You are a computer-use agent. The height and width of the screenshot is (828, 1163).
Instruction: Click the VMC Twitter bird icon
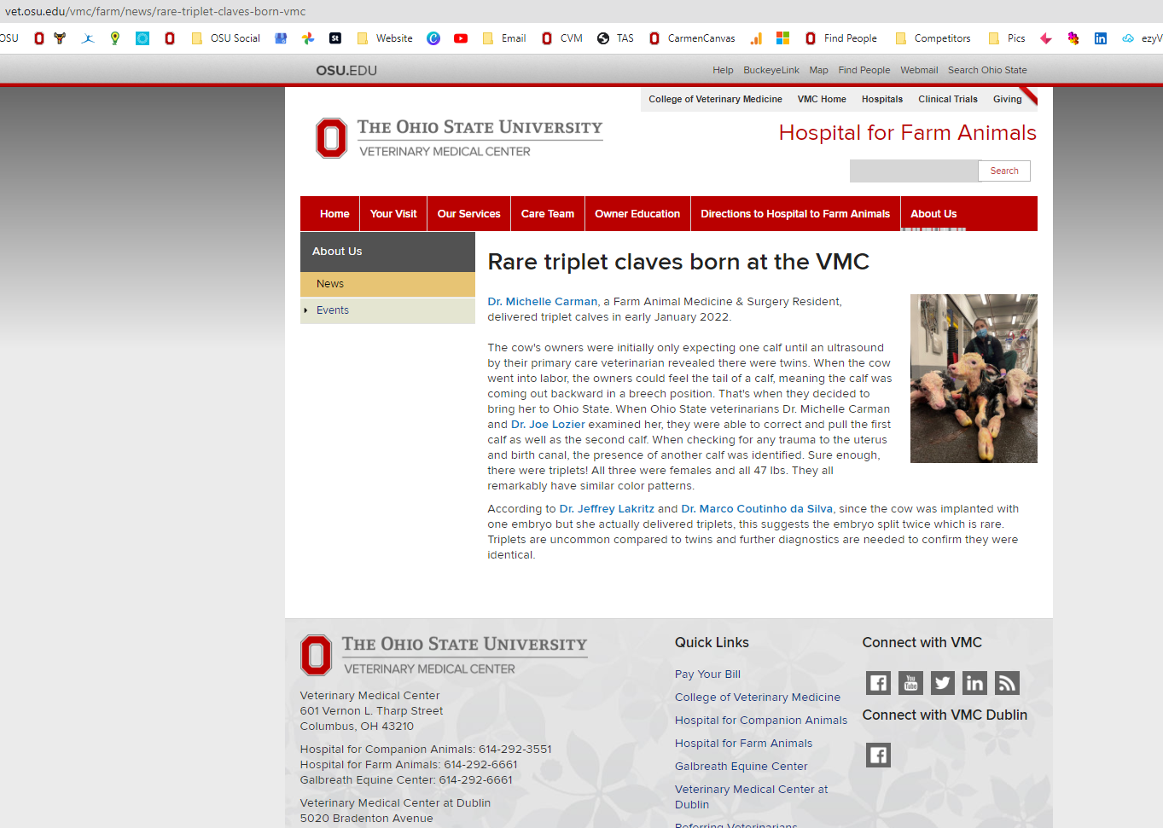pyautogui.click(x=942, y=683)
